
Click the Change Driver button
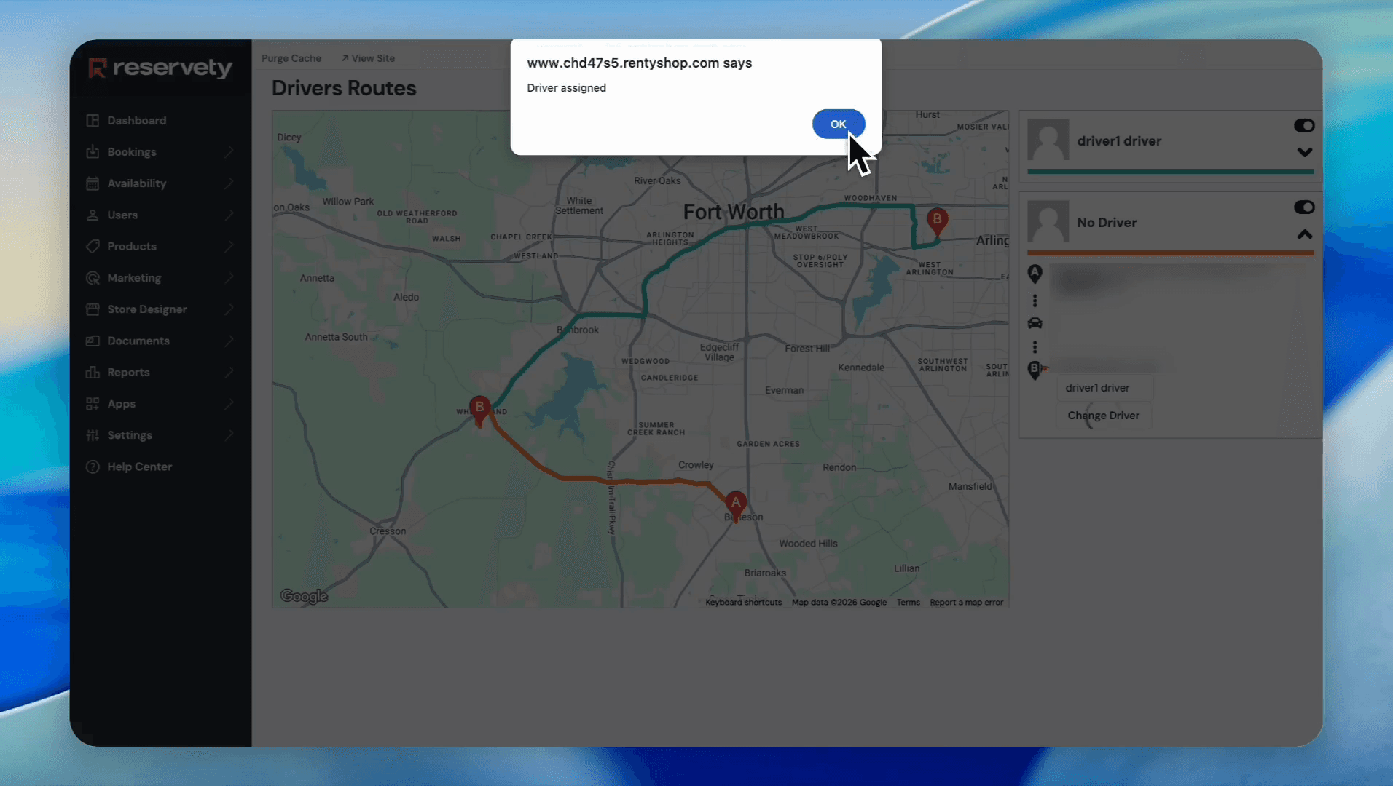[1103, 416]
